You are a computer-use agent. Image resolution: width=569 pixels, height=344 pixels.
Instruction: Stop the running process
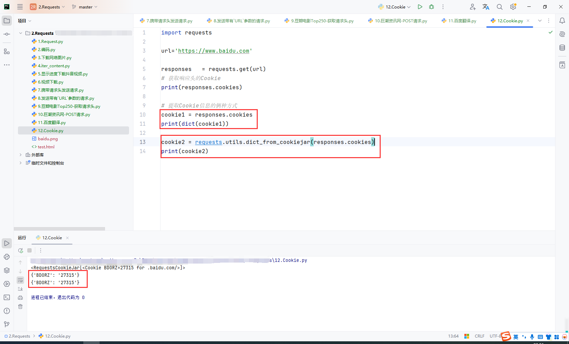click(29, 250)
